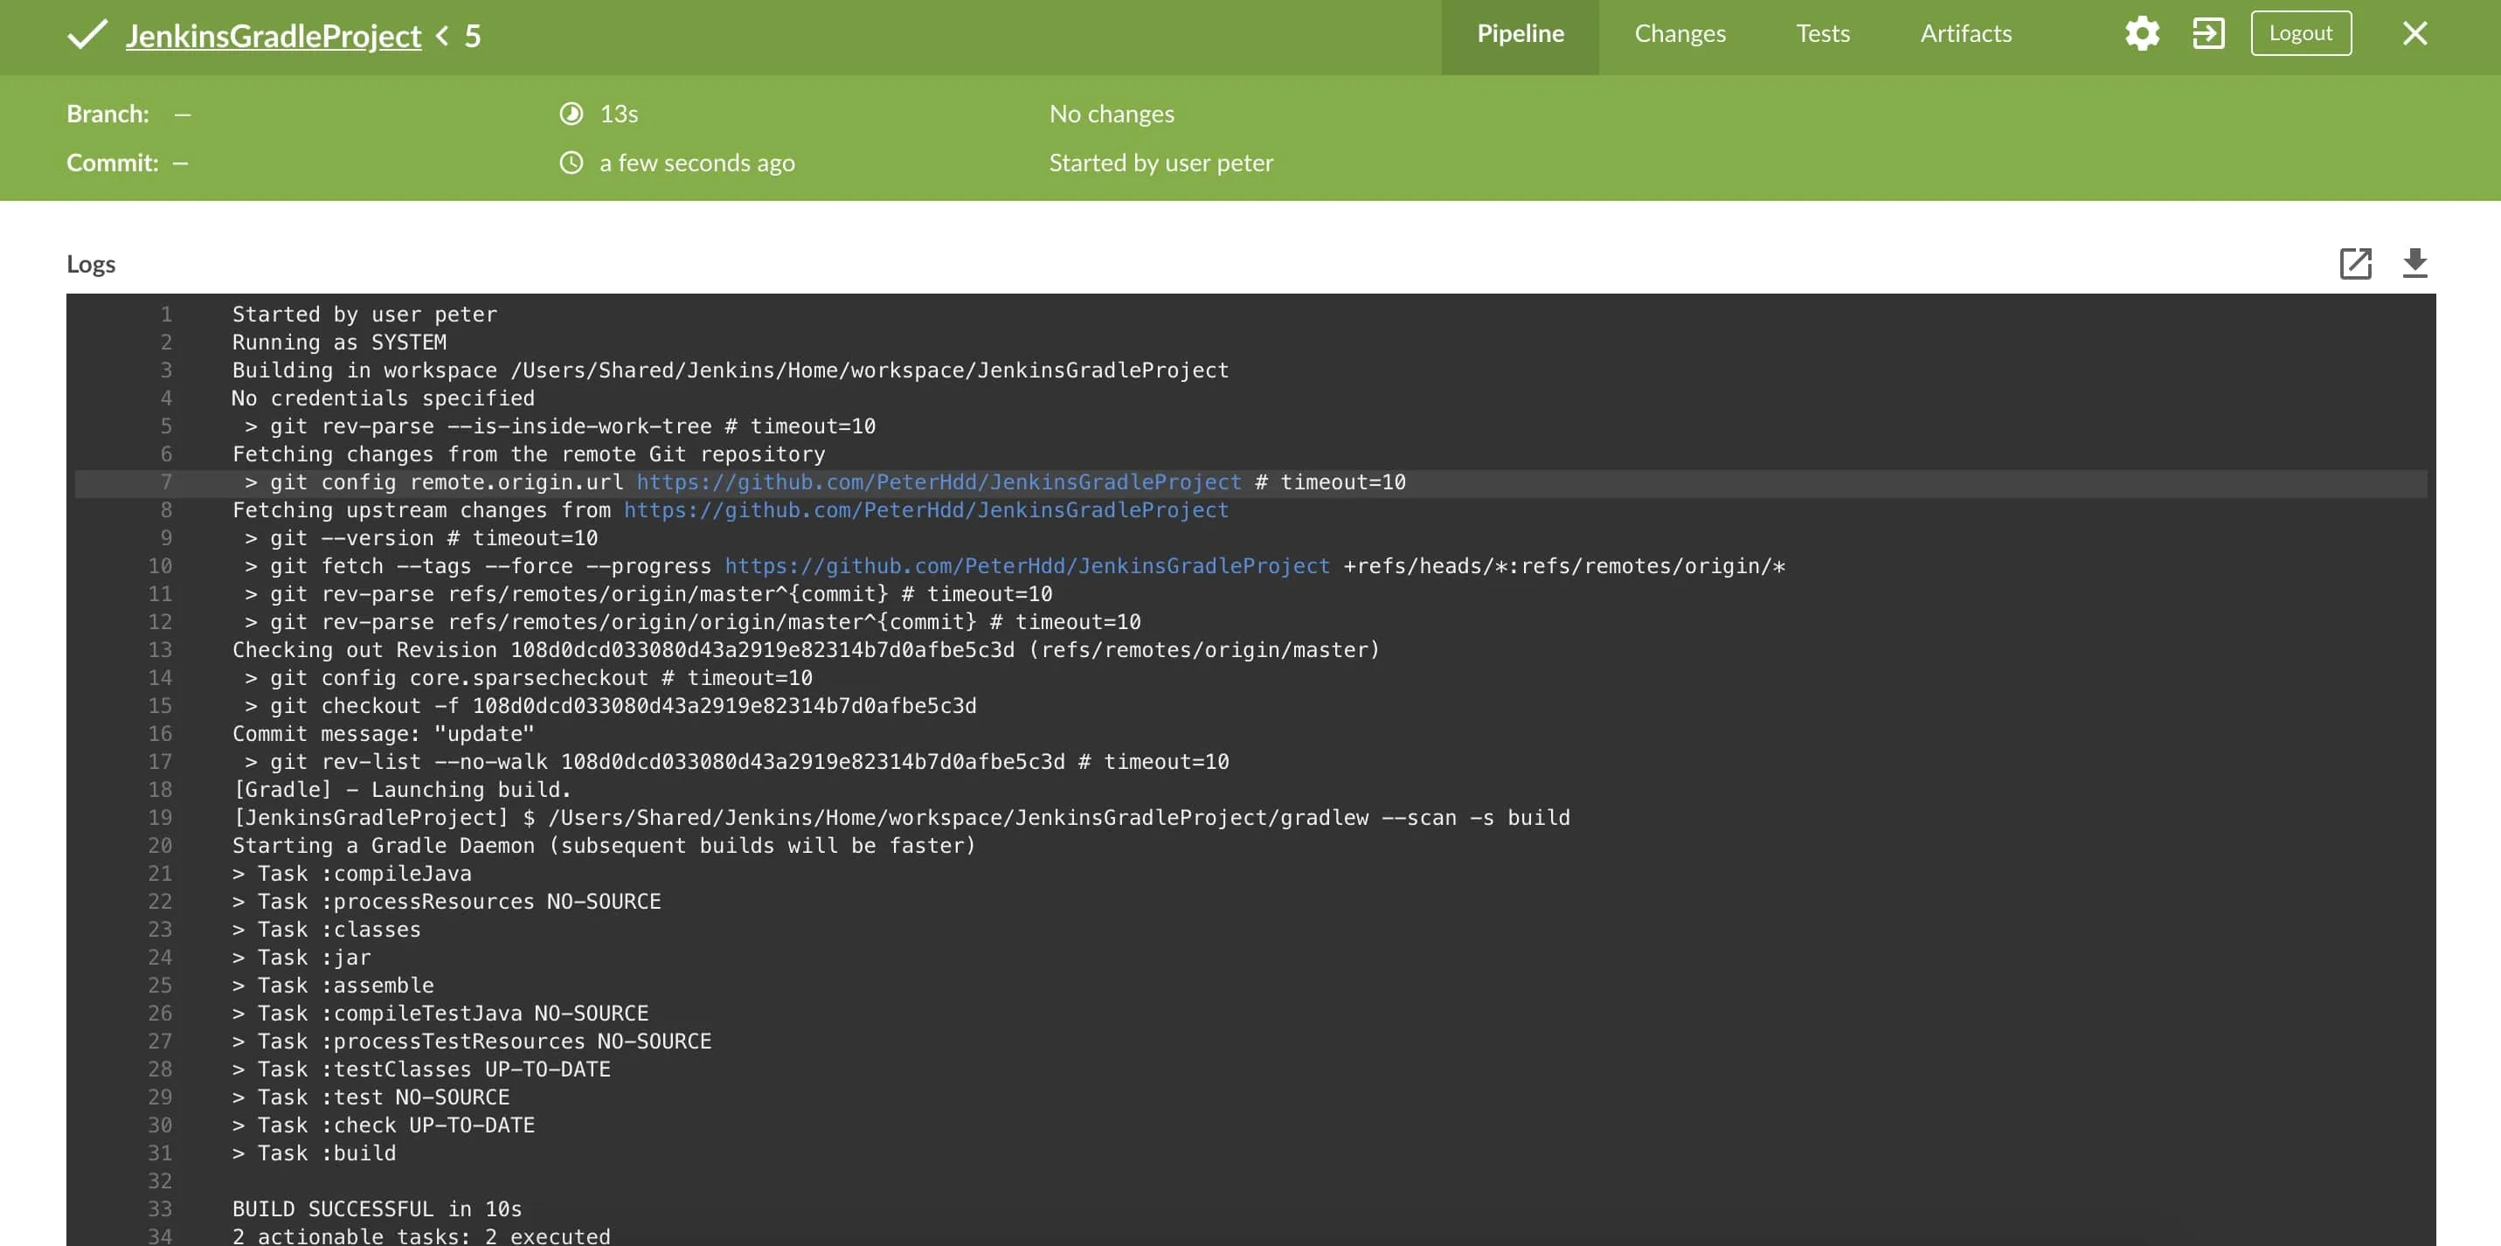Click 'git --version # timeout=10' line
The image size is (2501, 1246).
coord(421,539)
